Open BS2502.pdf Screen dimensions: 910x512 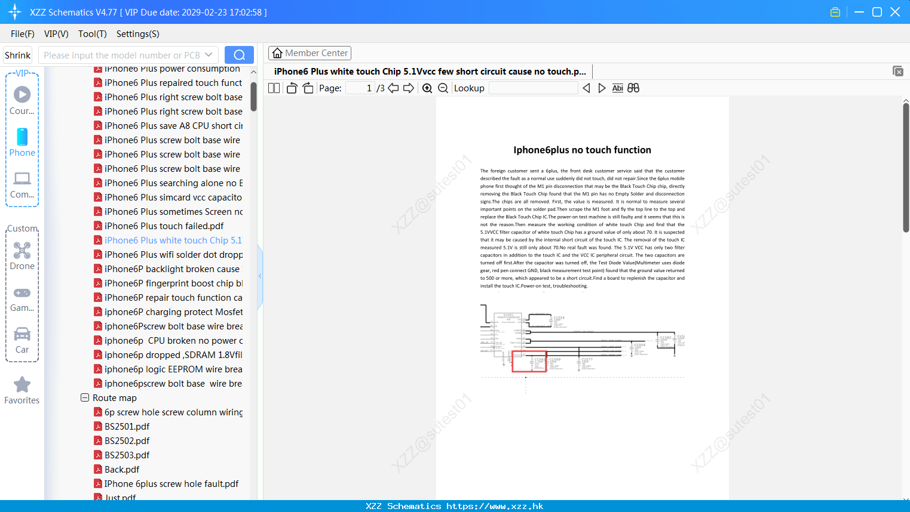(122, 441)
